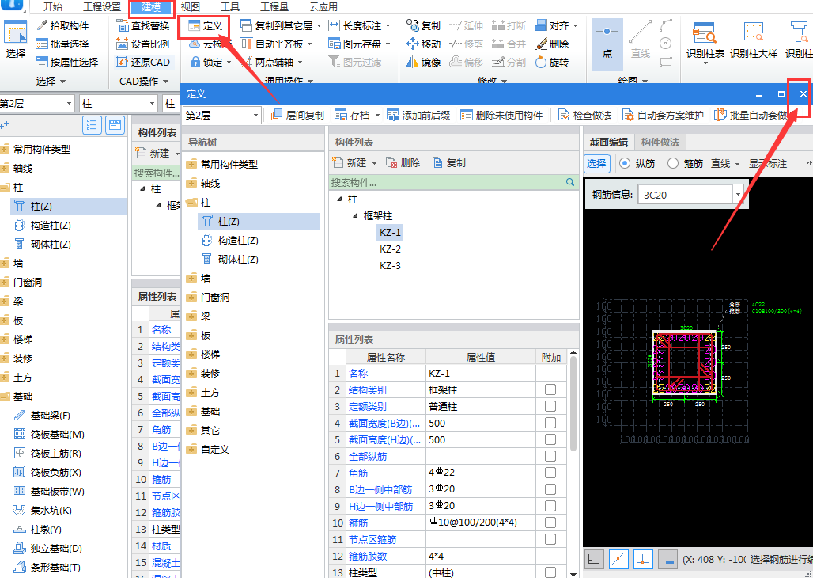This screenshot has height=578, width=813.
Task: Expand the 墙 folder in 导航树
Action: pyautogui.click(x=192, y=279)
